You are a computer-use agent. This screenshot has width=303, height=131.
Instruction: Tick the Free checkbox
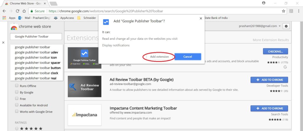[x=17, y=99]
